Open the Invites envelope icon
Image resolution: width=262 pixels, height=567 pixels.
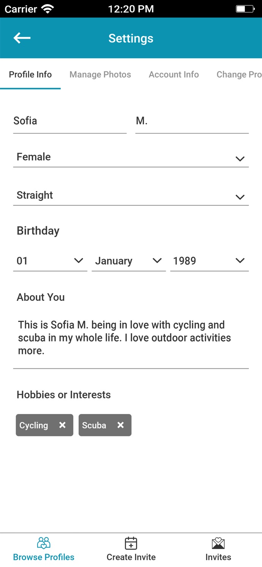pos(218,543)
